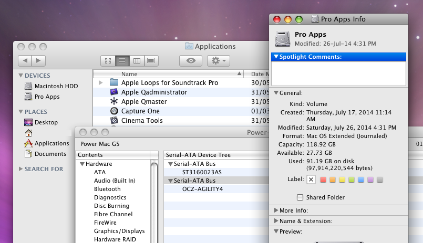Select Hardware RAID in the Contents list
Viewport: 423px width, 243px height.
115,239
